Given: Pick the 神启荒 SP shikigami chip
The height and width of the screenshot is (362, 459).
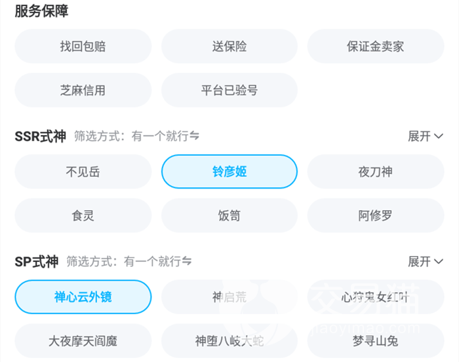Looking at the screenshot, I should click(229, 297).
